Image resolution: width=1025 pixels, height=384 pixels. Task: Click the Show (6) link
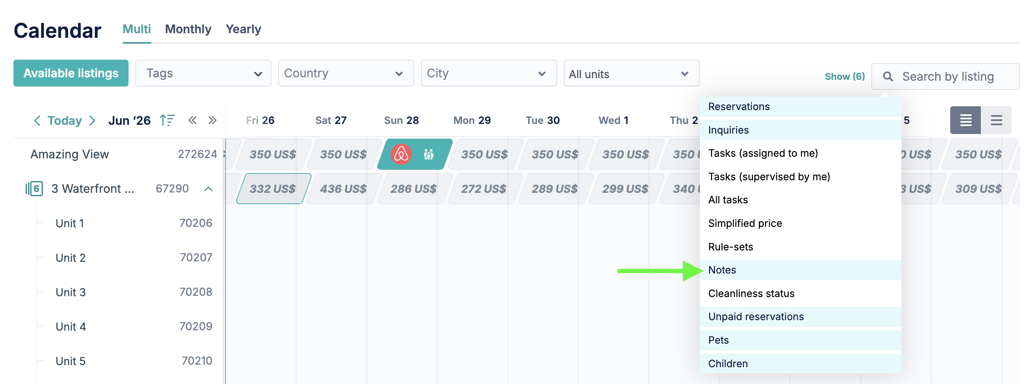coord(845,76)
